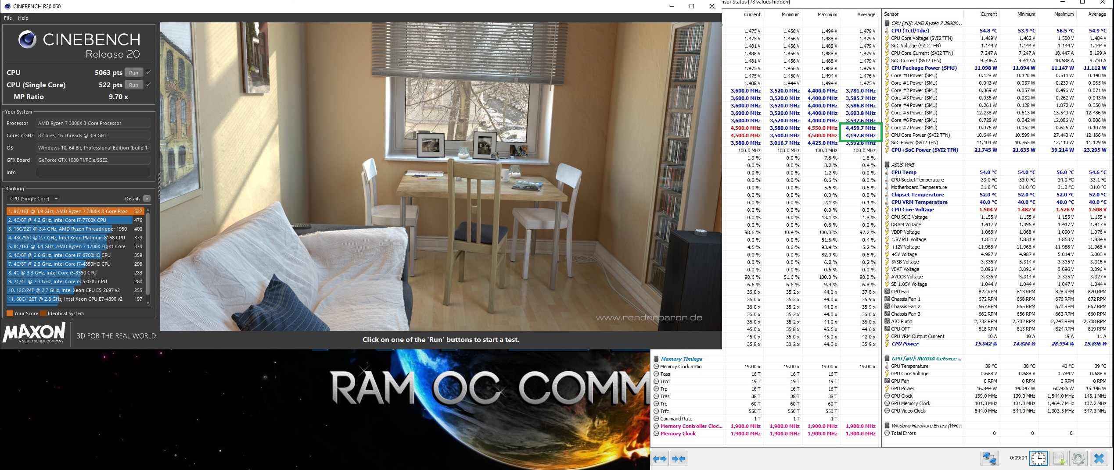Click the Cinebench sphere logo in the header

pyautogui.click(x=27, y=39)
